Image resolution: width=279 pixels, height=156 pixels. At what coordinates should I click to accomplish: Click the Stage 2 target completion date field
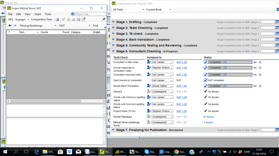[x=268, y=28]
